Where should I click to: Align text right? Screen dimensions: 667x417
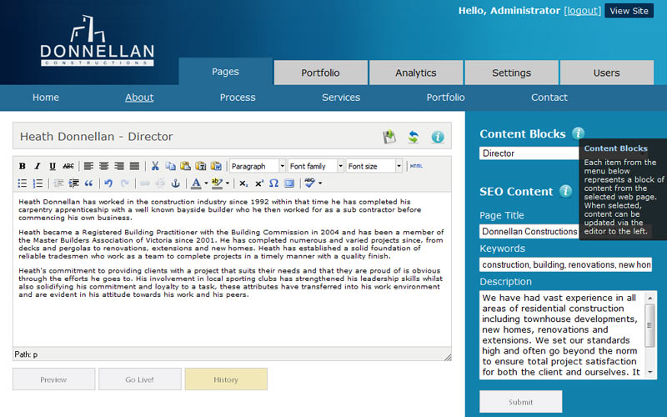click(119, 166)
